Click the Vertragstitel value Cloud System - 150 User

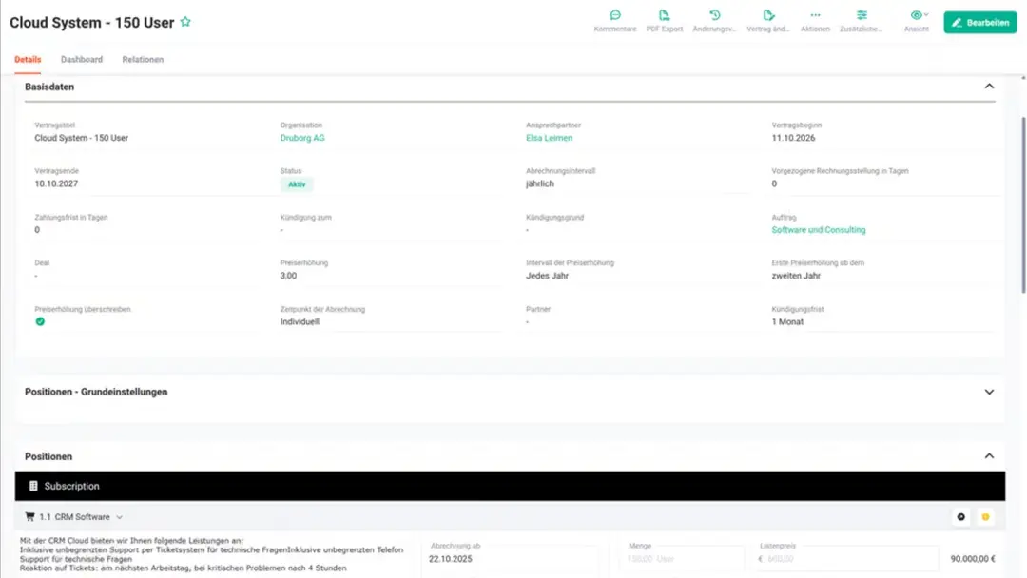pos(81,138)
